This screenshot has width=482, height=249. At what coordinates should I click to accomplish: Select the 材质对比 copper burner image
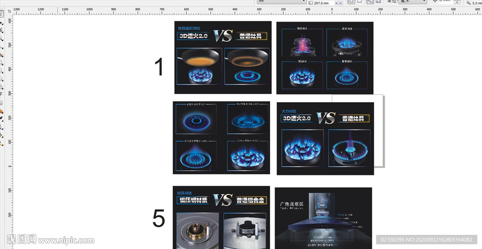tap(221, 217)
